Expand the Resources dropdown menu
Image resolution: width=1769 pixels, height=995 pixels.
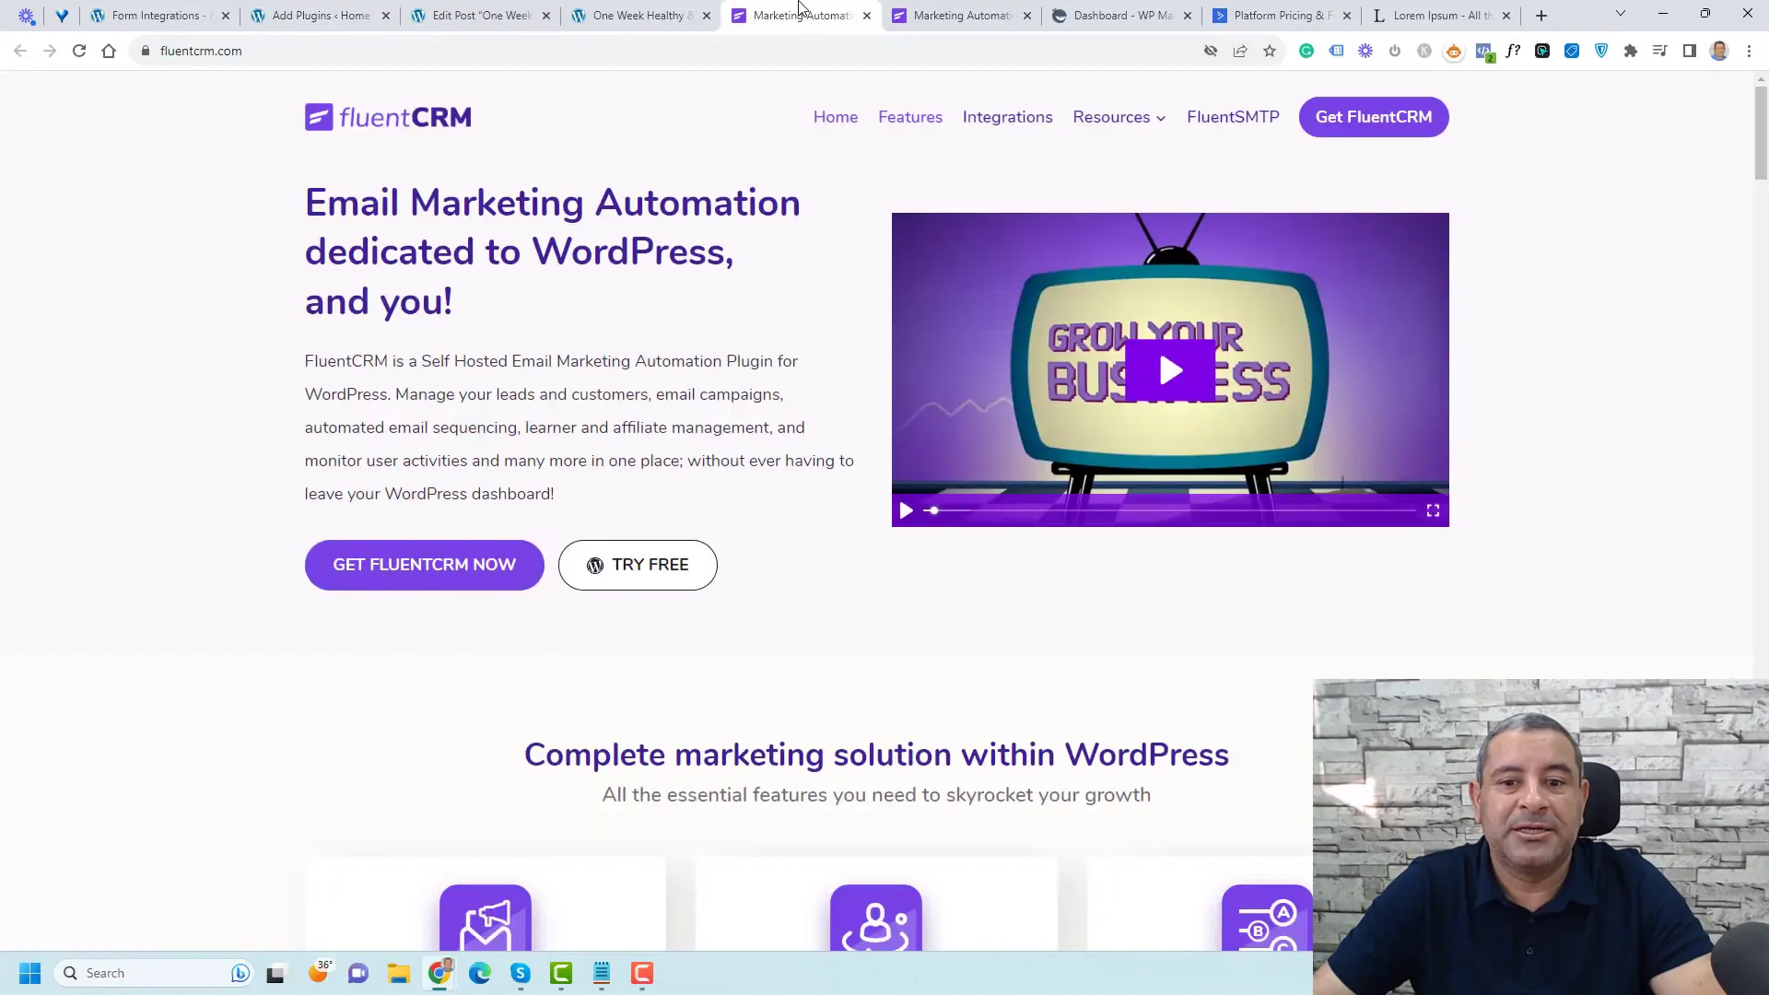pyautogui.click(x=1119, y=117)
